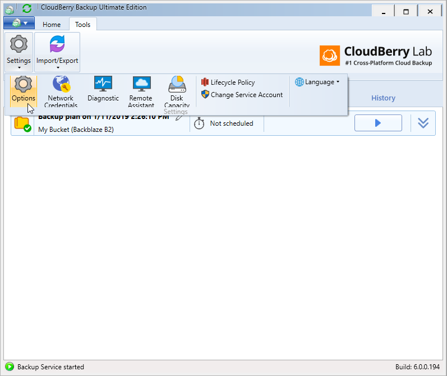This screenshot has width=447, height=376.
Task: Expand the Language dropdown
Action: (317, 82)
